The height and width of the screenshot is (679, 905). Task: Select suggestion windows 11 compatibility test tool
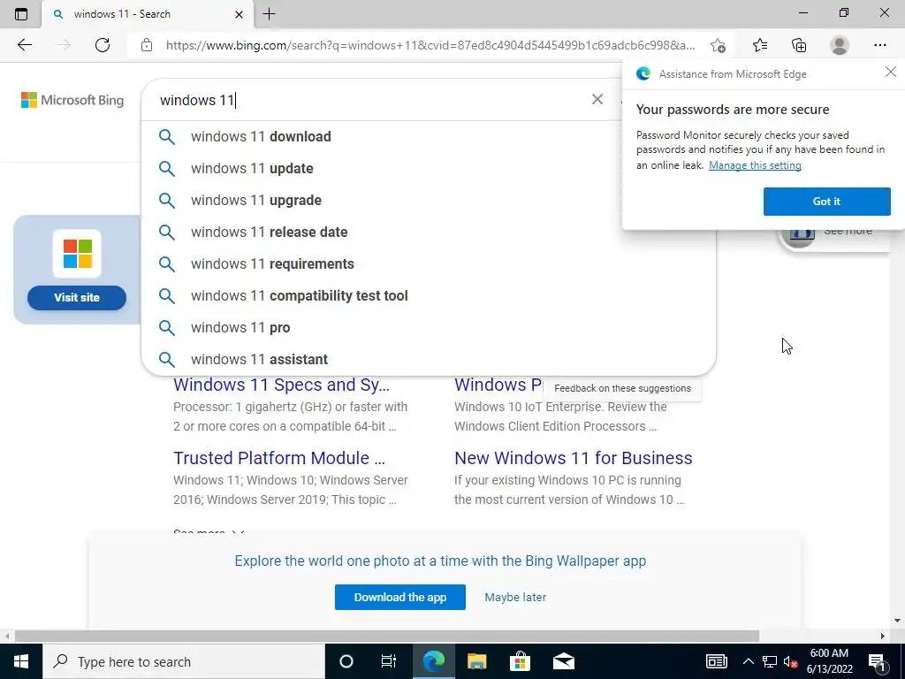(x=429, y=295)
